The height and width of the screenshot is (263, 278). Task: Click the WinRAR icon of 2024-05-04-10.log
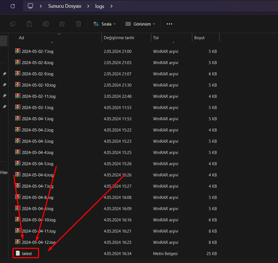point(18,219)
